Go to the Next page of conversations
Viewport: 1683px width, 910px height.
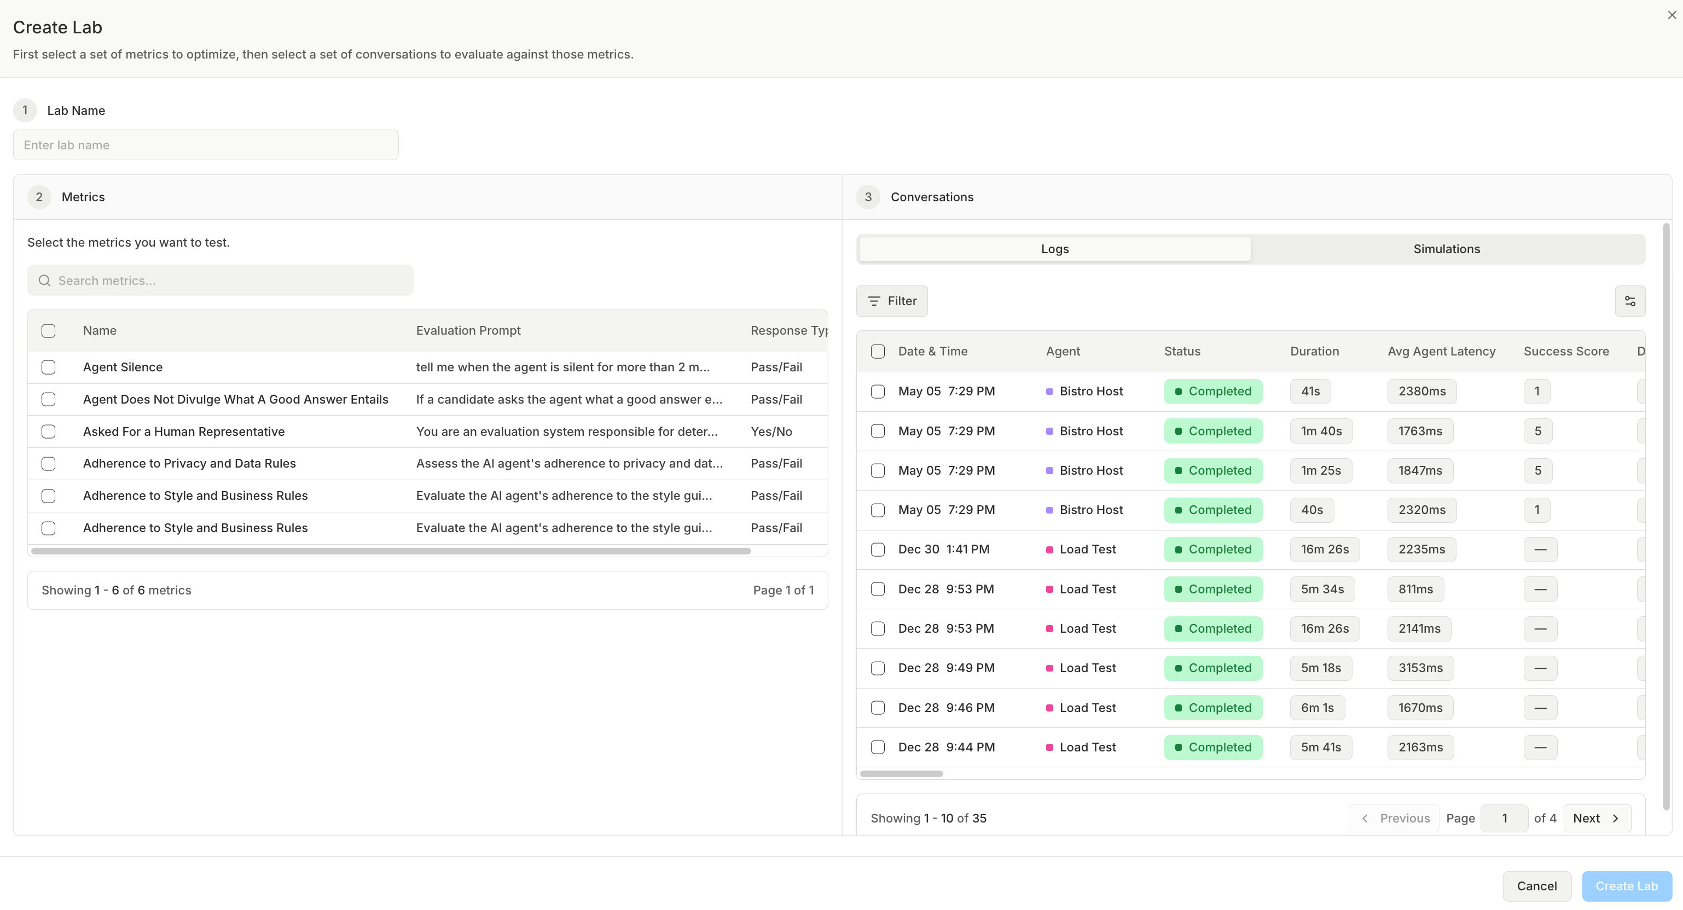click(x=1597, y=819)
